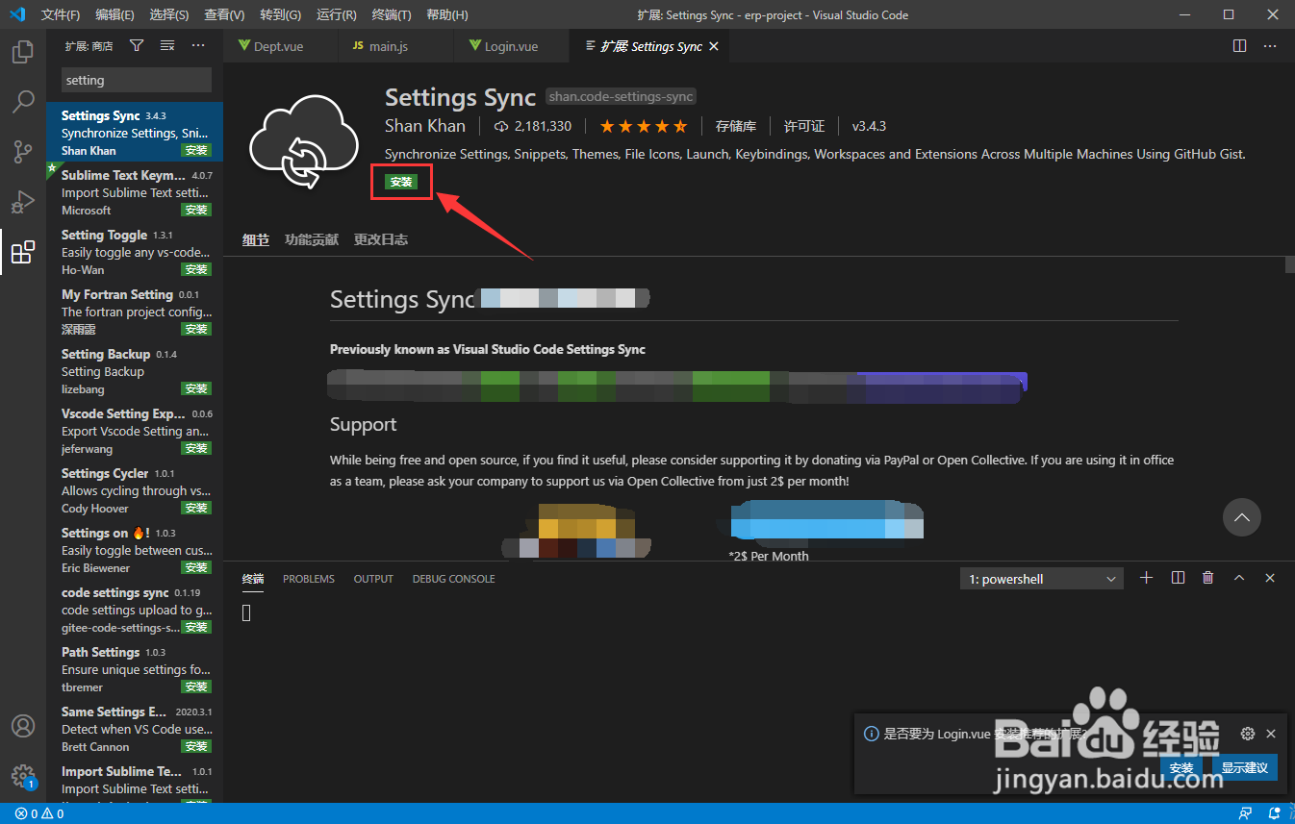Screen dimensions: 1295x824
Task: Open the 编辑(E) menu
Action: click(x=115, y=14)
